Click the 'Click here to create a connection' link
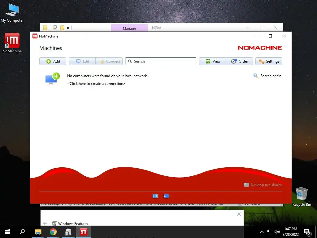The height and width of the screenshot is (238, 317). tap(96, 84)
